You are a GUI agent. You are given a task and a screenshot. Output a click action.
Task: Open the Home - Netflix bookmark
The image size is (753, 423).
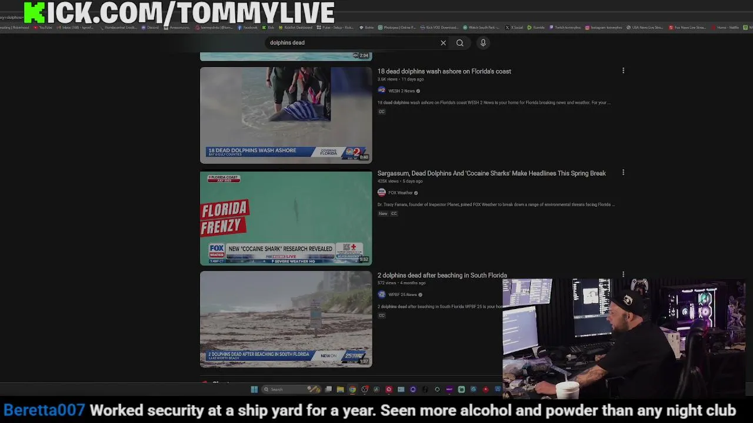click(725, 28)
